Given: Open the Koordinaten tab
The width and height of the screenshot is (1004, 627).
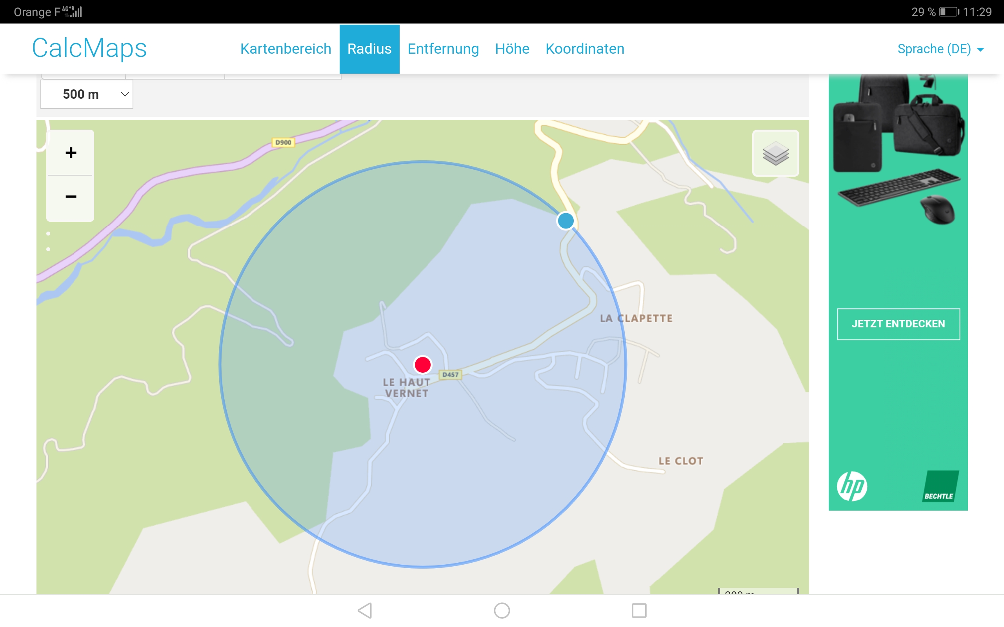Looking at the screenshot, I should pos(585,49).
